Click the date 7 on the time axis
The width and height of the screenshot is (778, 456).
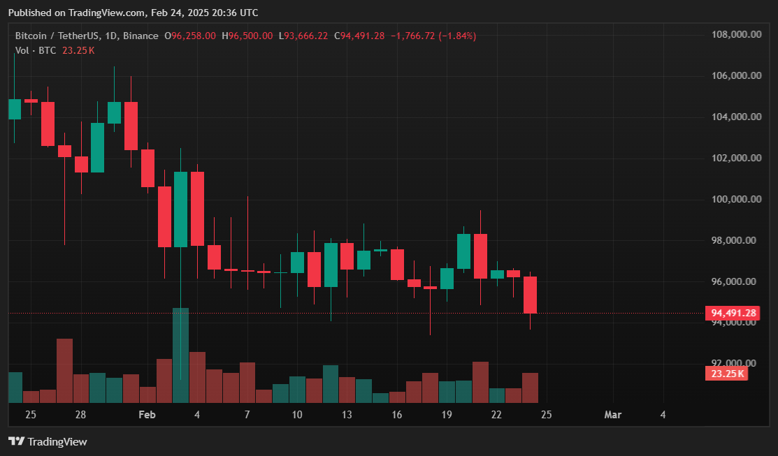pyautogui.click(x=247, y=415)
